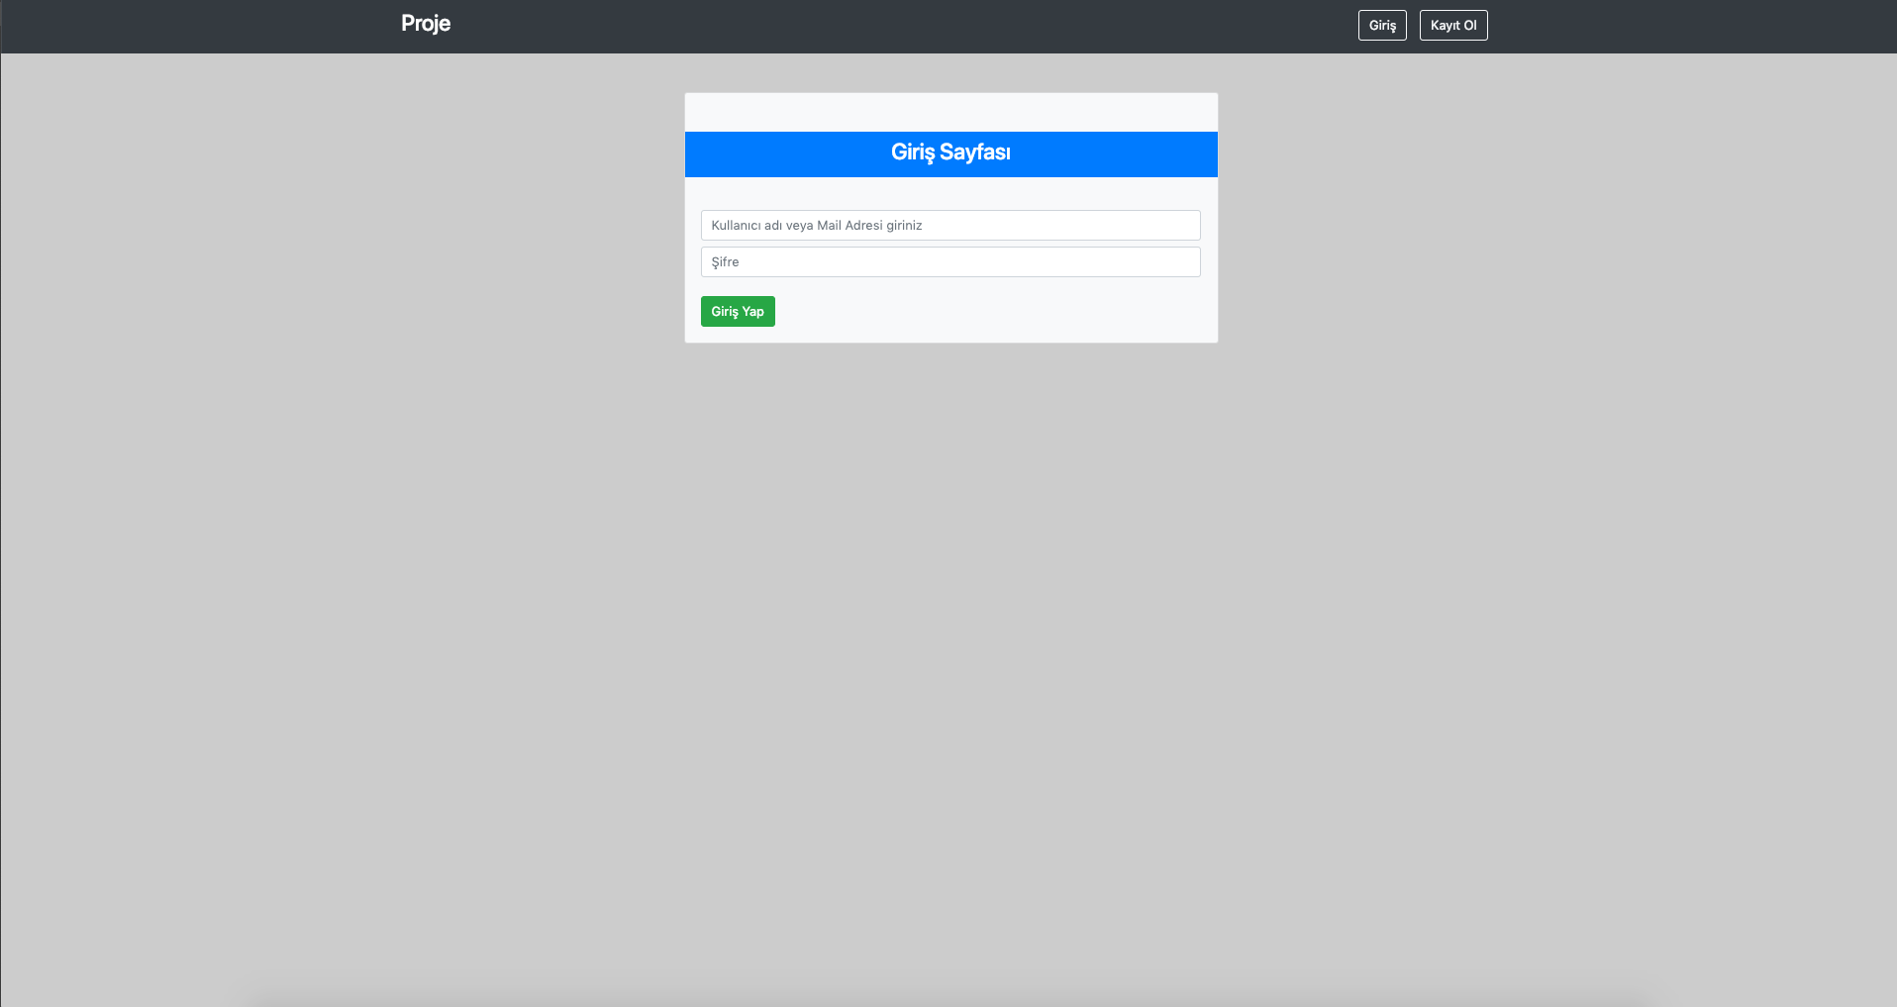1897x1007 pixels.
Task: Focus the Kullanıcı adı veya Mail Adresi field
Action: coord(950,225)
